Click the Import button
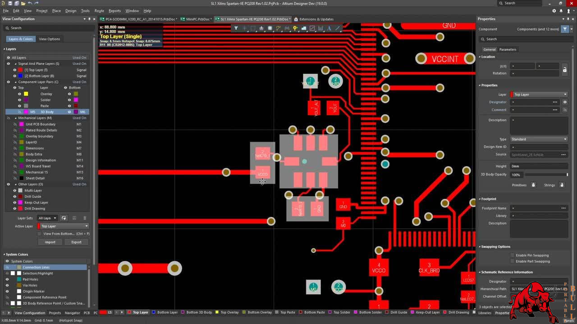The height and width of the screenshot is (324, 577). (50, 242)
